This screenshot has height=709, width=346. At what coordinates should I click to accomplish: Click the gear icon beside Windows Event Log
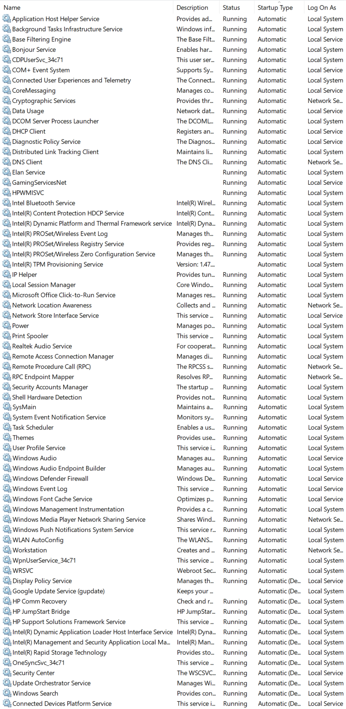click(x=7, y=489)
